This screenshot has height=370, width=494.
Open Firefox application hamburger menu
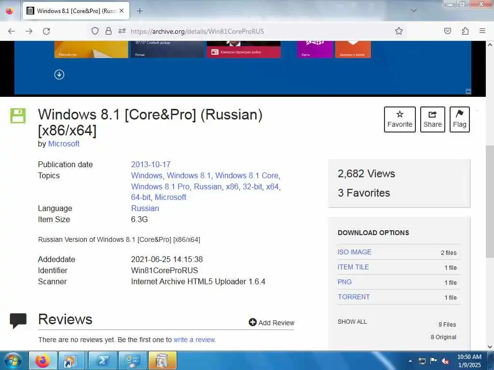click(x=482, y=31)
